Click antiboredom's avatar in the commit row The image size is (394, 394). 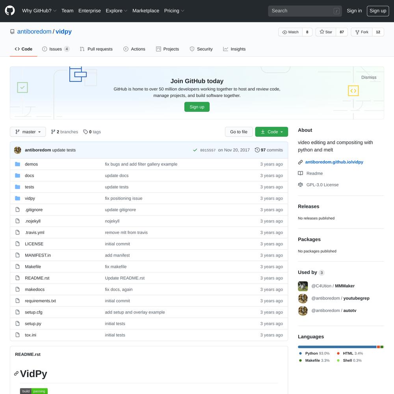[18, 150]
